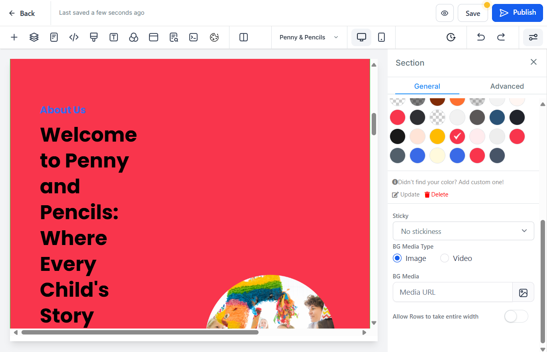The height and width of the screenshot is (352, 547).
Task: Publish the page
Action: click(x=518, y=13)
